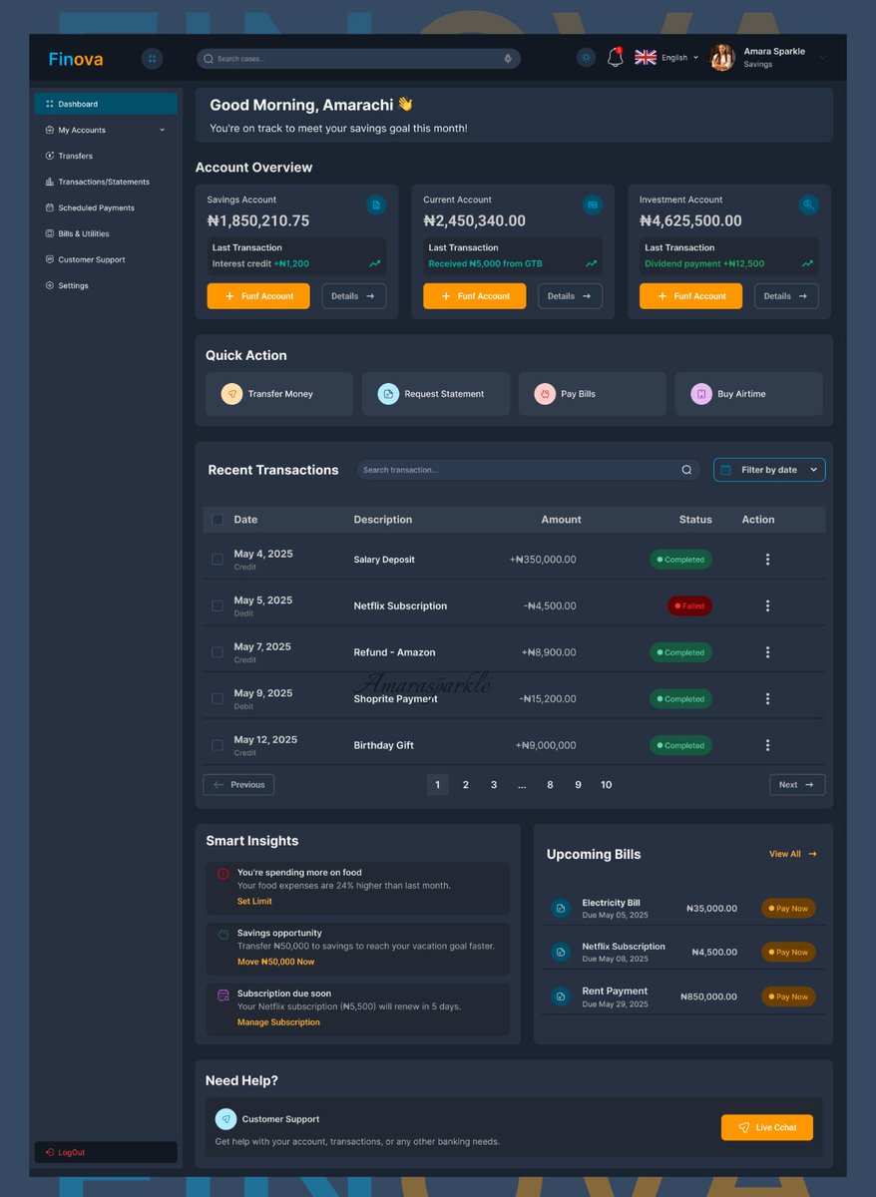876x1197 pixels.
Task: Open action menu for Netflix Subscription transaction
Action: pyautogui.click(x=767, y=605)
